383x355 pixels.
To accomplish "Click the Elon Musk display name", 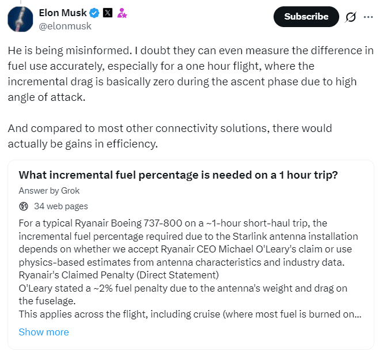I will 63,13.
